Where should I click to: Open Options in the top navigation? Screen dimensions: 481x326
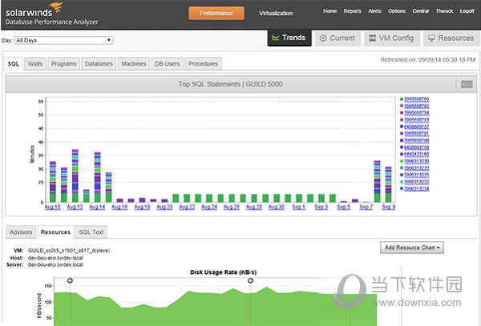[x=397, y=11]
